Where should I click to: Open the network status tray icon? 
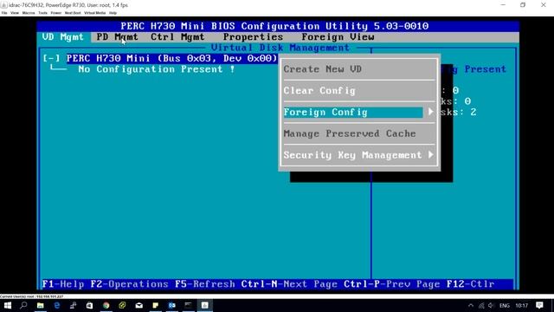tap(481, 306)
